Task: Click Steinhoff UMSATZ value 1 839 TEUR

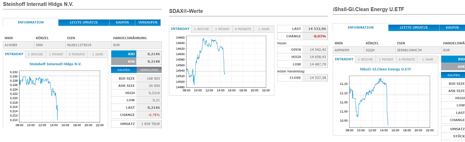Action: (150, 124)
